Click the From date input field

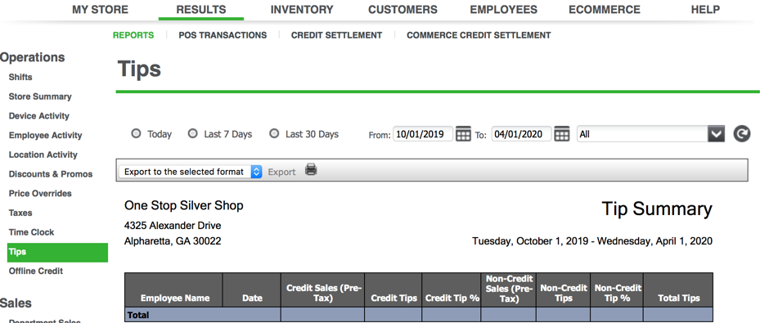(423, 134)
